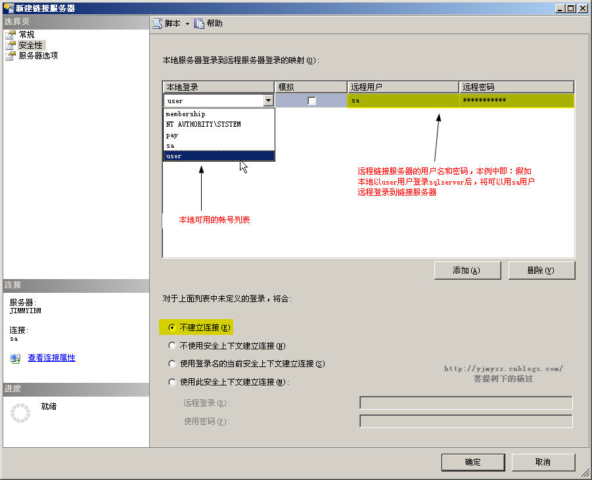Open the 脚本 dropdown arrow
The width and height of the screenshot is (592, 480).
pyautogui.click(x=187, y=24)
